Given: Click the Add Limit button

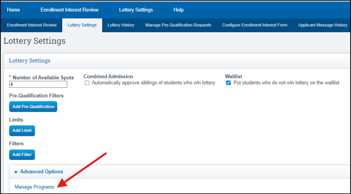Looking at the screenshot, I should click(x=22, y=131).
